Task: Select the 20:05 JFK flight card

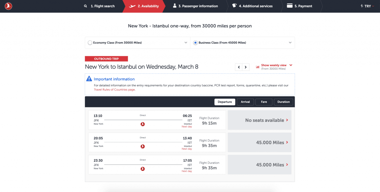Action: point(157,142)
